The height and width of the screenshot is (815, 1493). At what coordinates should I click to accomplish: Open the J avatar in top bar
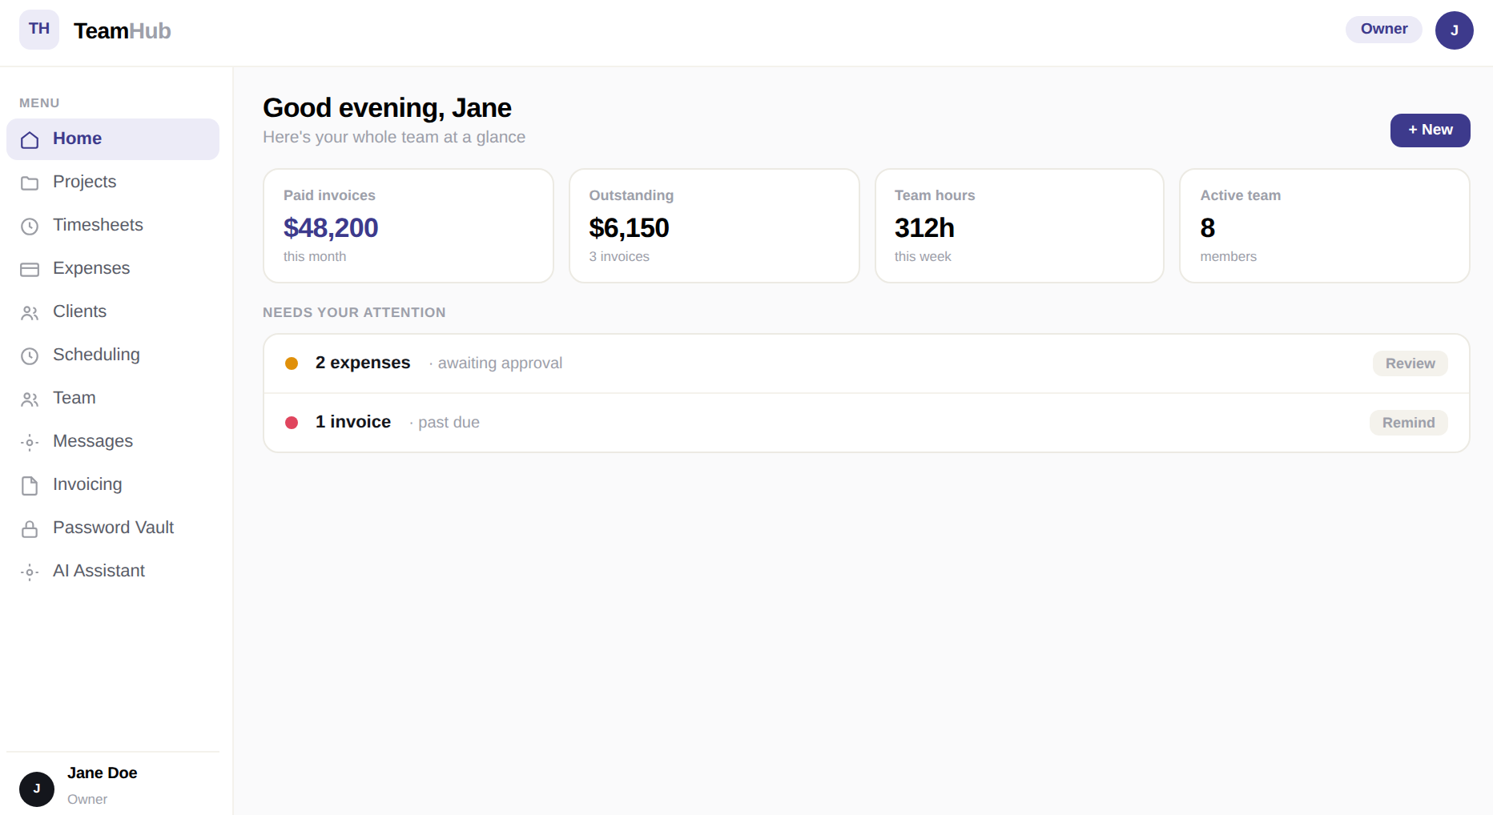point(1454,30)
